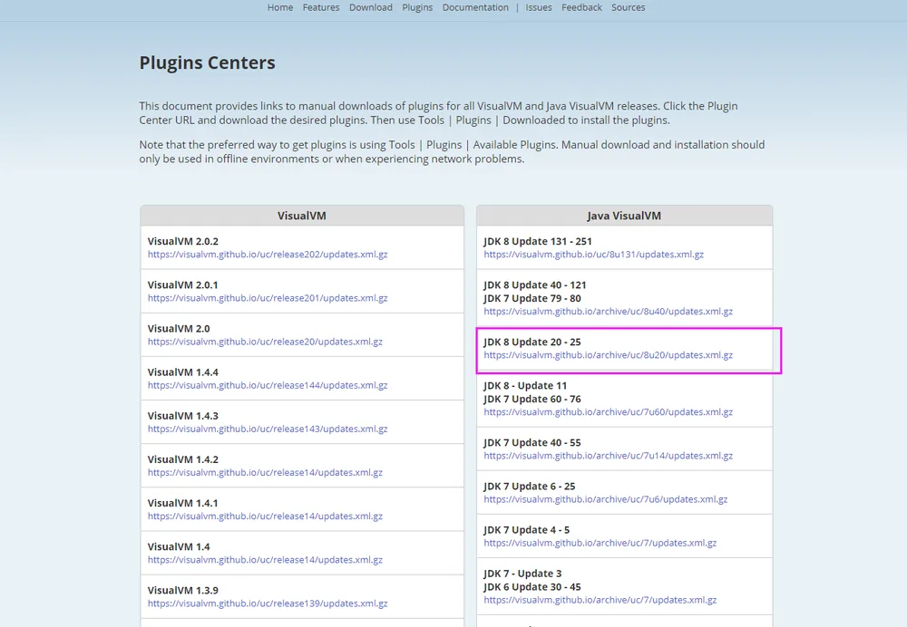Screen dimensions: 907x627
Task: Open the release201 updates.xml.gz URL
Action: coord(268,298)
